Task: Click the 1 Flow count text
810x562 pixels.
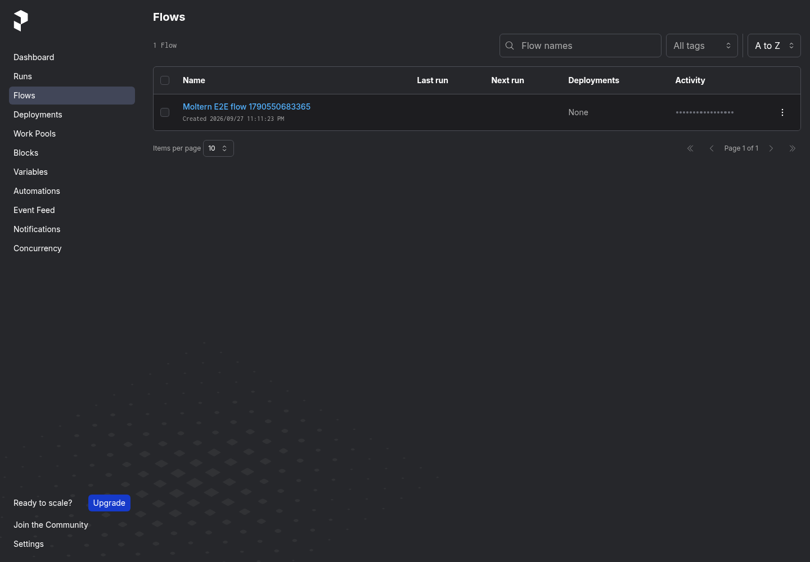Action: [x=165, y=46]
